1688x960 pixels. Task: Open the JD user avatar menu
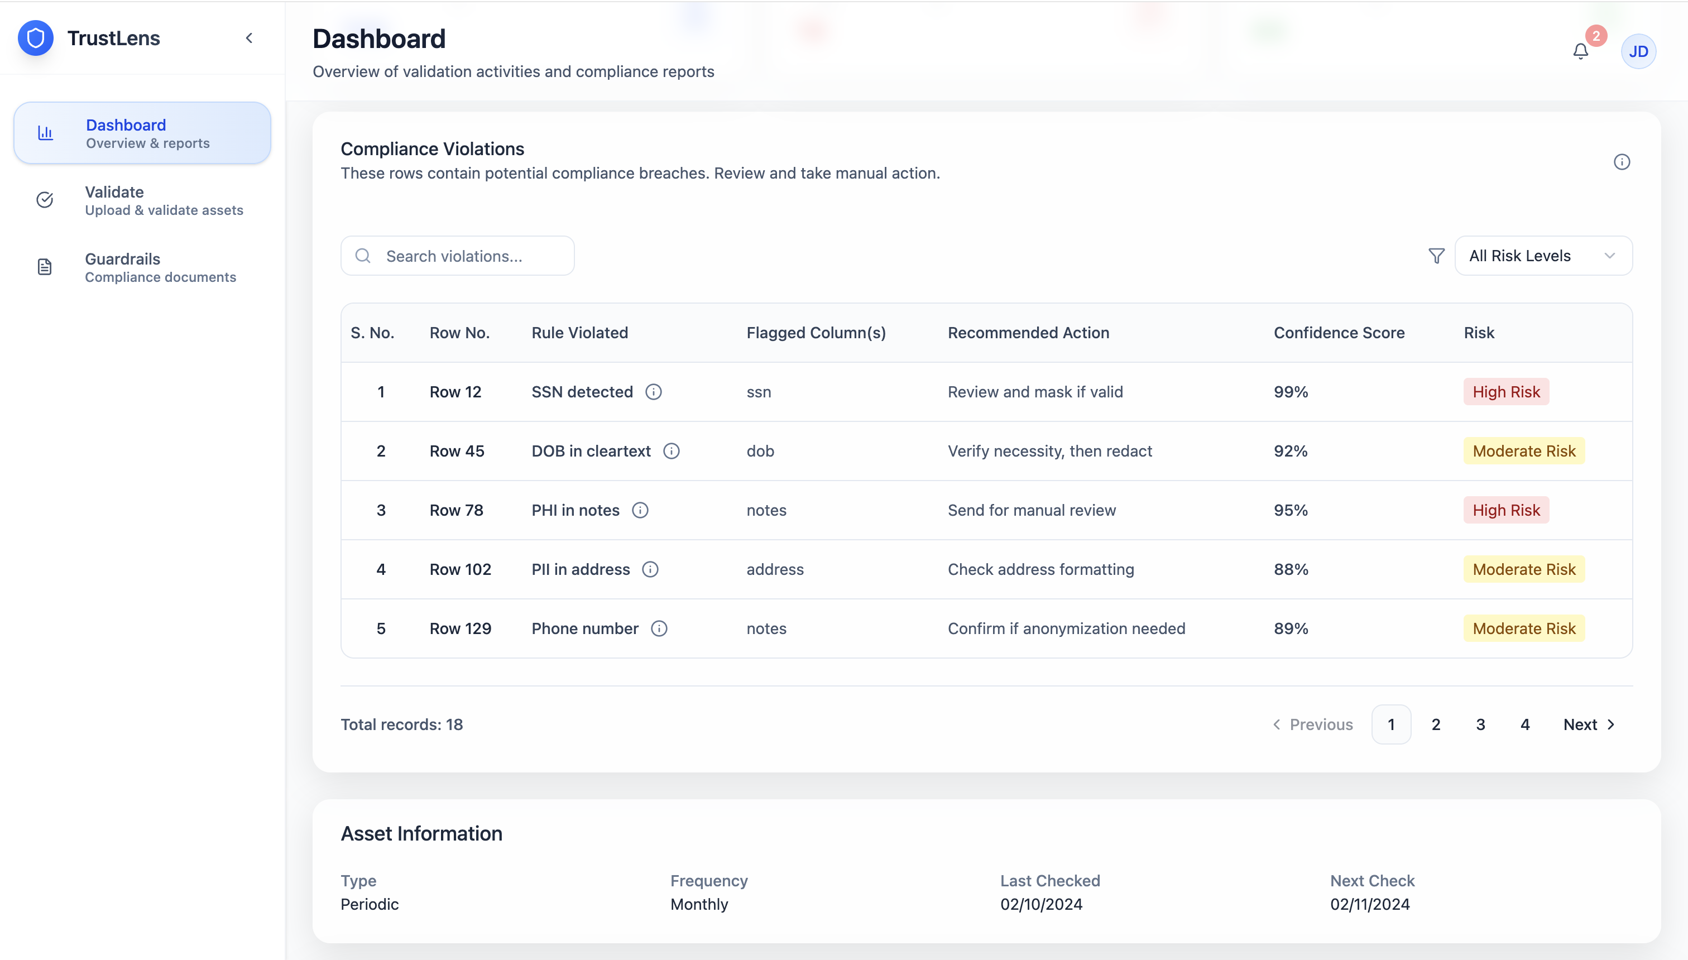[x=1638, y=51]
